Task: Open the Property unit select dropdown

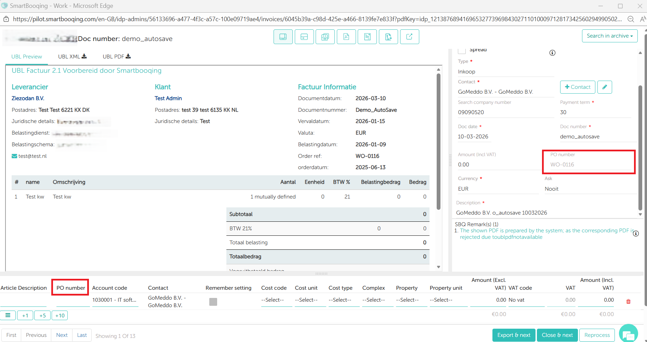Action: [441, 300]
